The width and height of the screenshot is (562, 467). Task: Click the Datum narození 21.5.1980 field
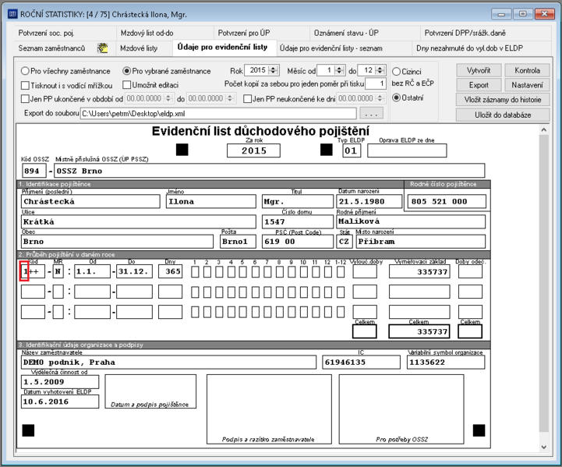click(370, 201)
